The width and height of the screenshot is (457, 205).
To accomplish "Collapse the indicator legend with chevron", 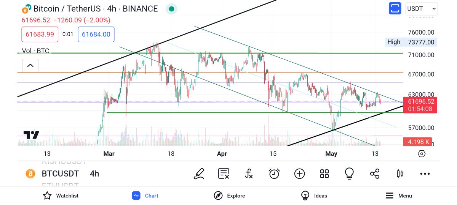I will (30, 65).
